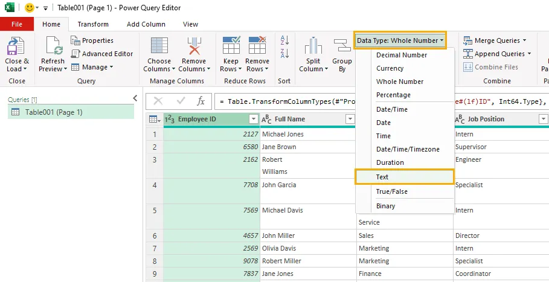The width and height of the screenshot is (549, 282).
Task: Open the Quick Access Toolbar customize arrow
Action: click(45, 8)
